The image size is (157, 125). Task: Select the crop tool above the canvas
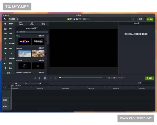pos(77,19)
